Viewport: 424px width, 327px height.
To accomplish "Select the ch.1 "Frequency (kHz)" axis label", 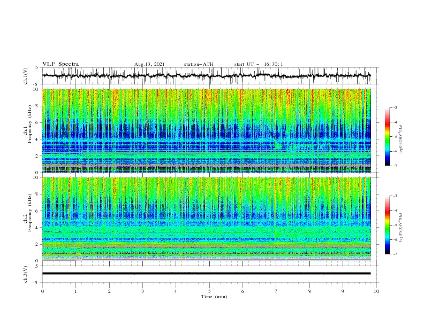I will [30, 123].
